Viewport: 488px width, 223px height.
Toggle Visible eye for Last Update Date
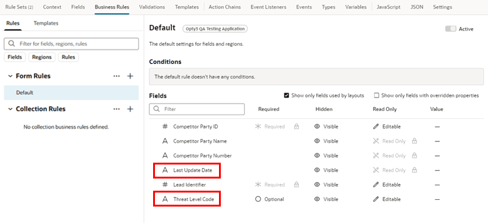tap(317, 170)
